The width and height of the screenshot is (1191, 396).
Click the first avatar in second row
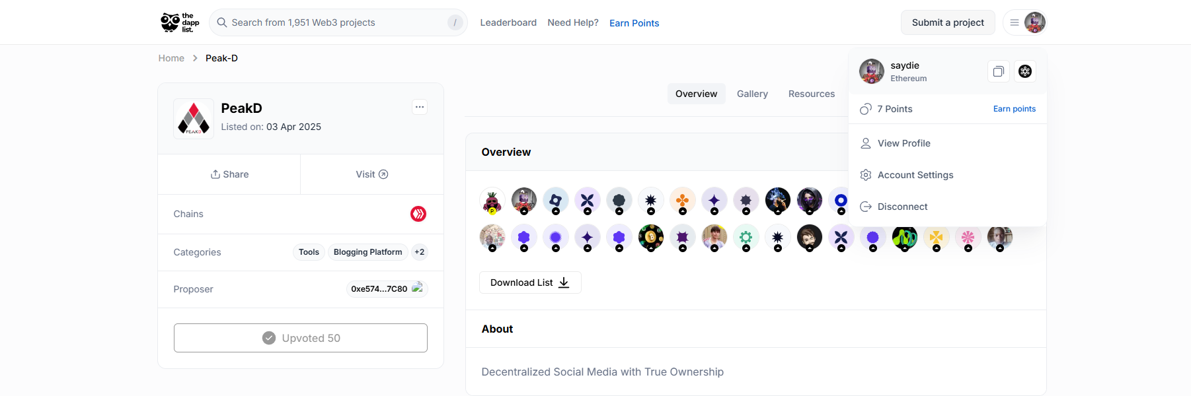(492, 238)
